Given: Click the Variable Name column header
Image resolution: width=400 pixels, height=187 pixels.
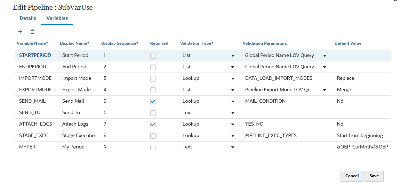Looking at the screenshot, I should (32, 43).
